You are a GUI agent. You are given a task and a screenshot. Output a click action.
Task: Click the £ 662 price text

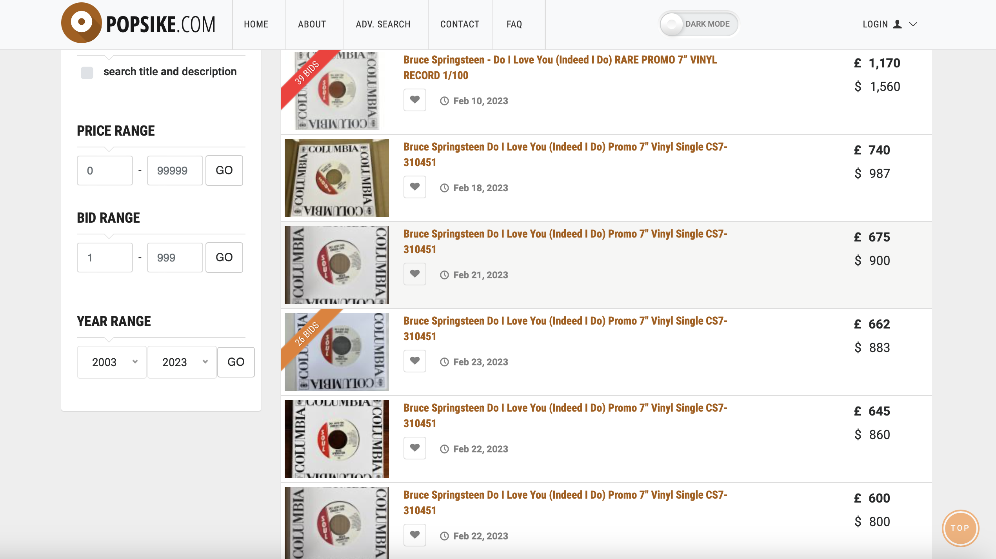pyautogui.click(x=872, y=324)
